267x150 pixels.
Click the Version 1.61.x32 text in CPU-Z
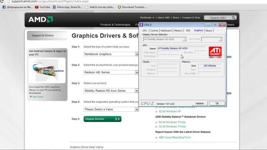pos(165,104)
